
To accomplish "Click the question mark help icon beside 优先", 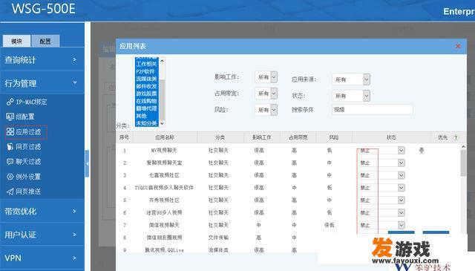I will click(456, 137).
